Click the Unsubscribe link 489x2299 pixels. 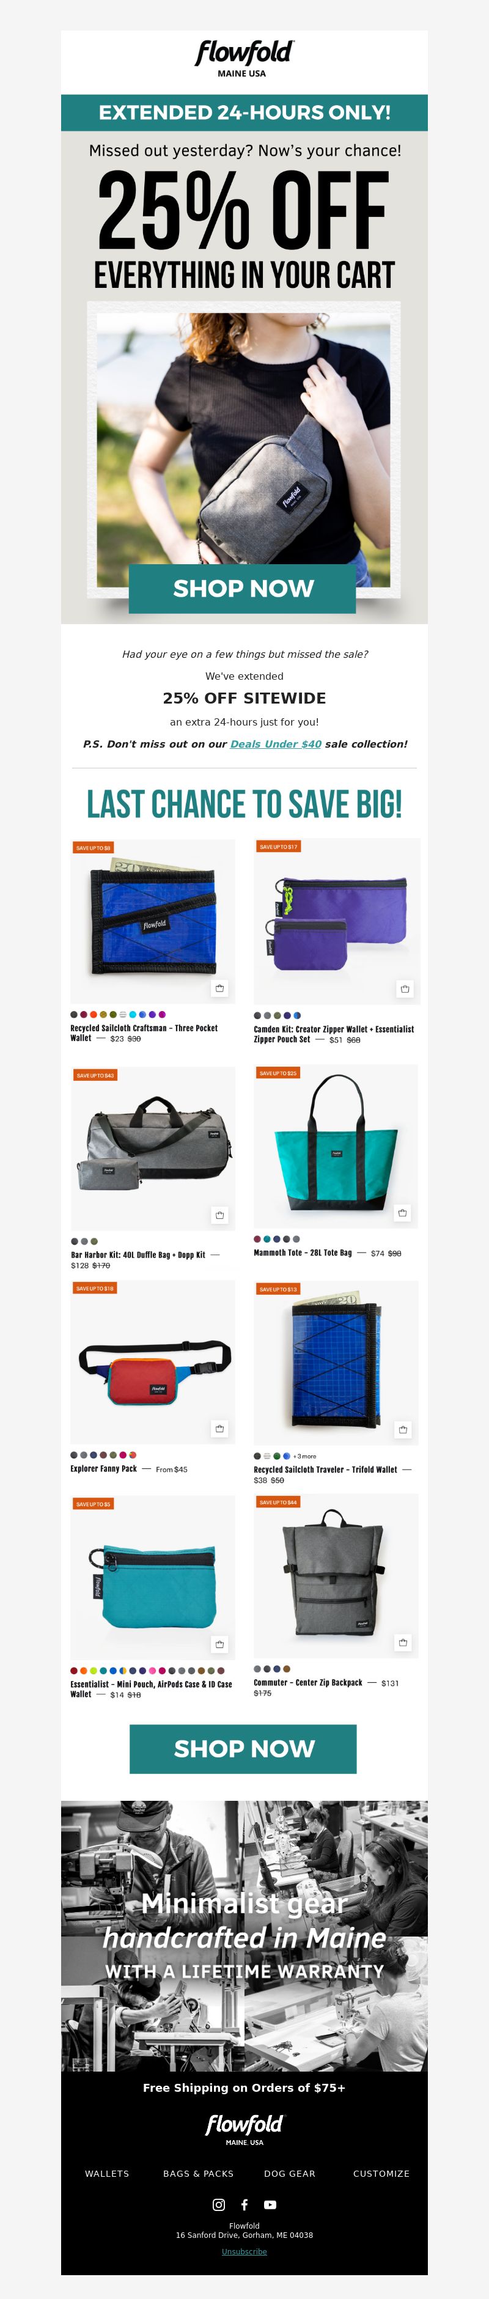pos(244,2252)
